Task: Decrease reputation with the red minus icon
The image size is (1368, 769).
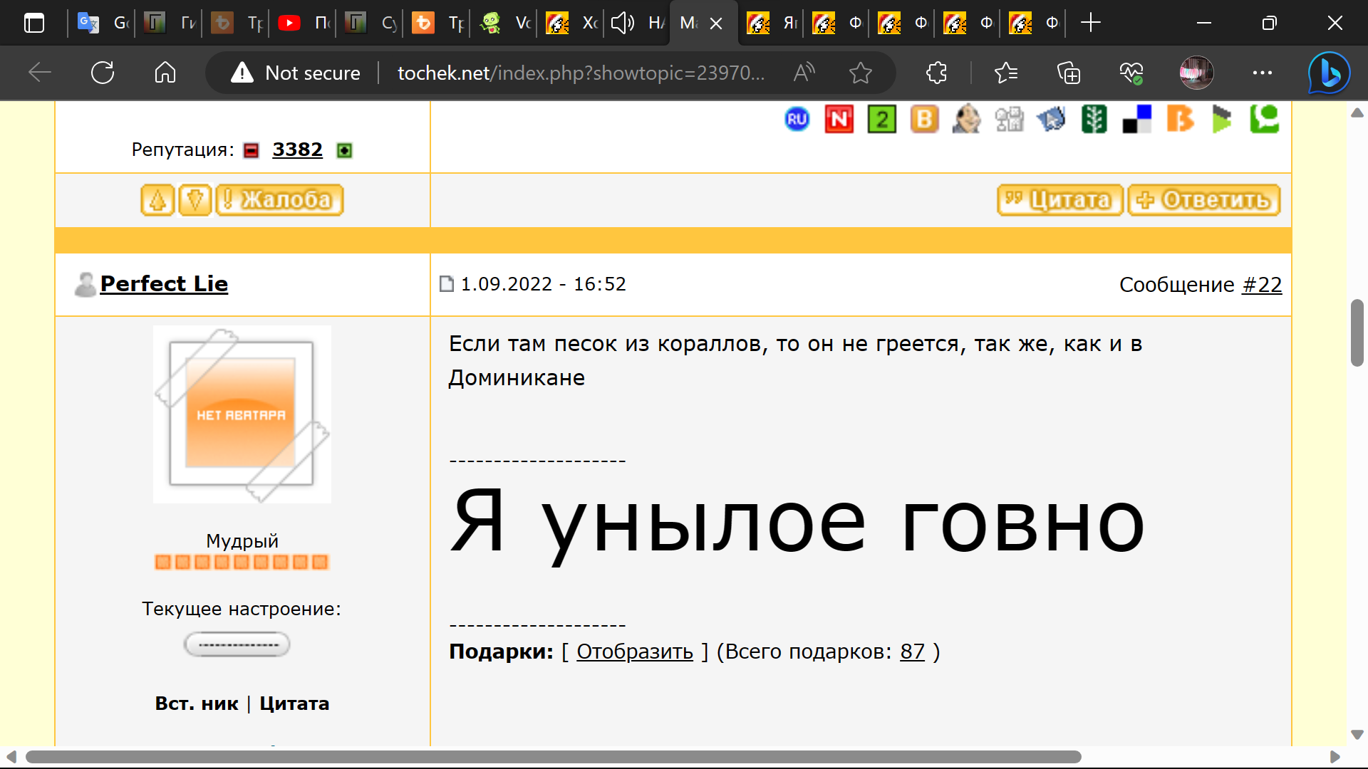Action: [x=251, y=150]
